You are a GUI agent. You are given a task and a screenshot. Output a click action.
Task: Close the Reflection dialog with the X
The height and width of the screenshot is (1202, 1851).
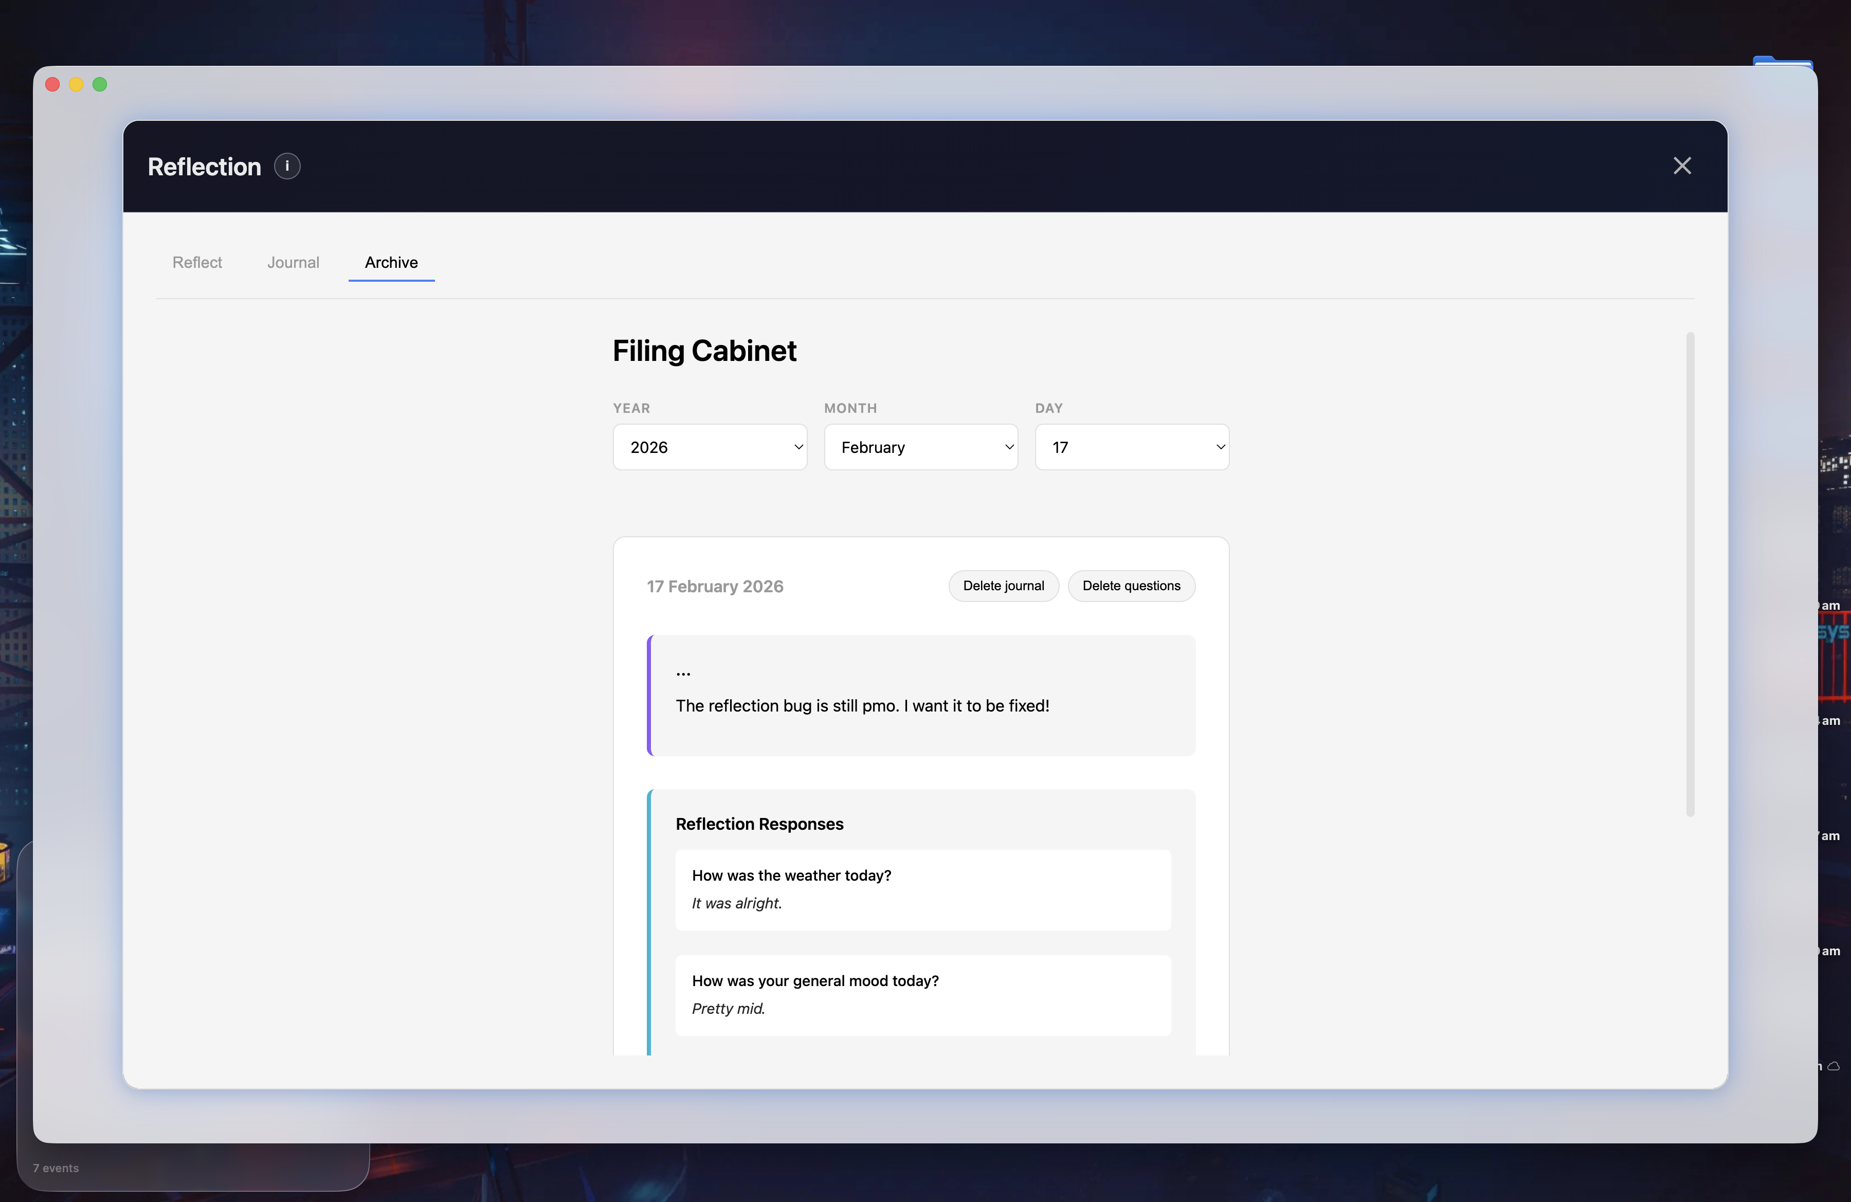(x=1681, y=166)
